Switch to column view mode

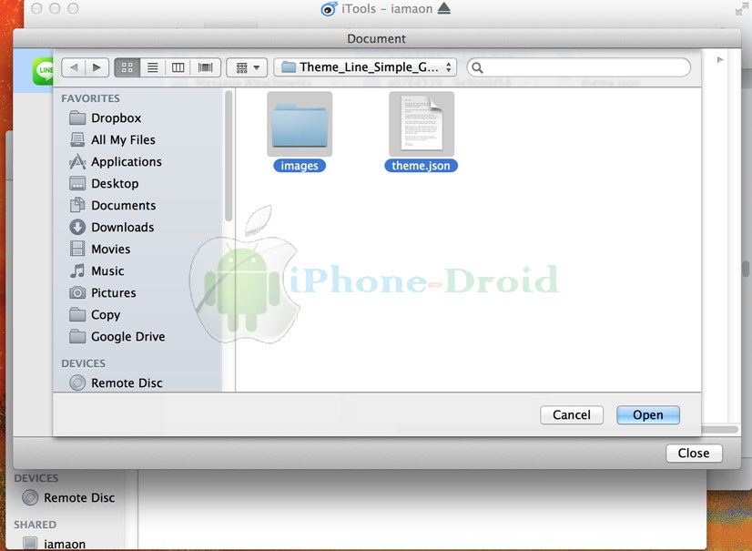(x=178, y=67)
